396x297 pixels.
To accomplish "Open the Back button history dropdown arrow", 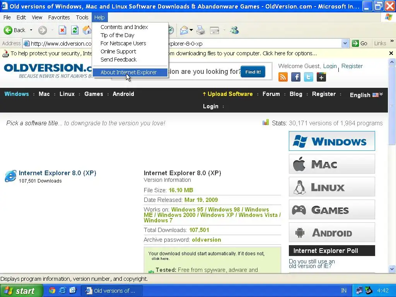I will pyautogui.click(x=31, y=30).
